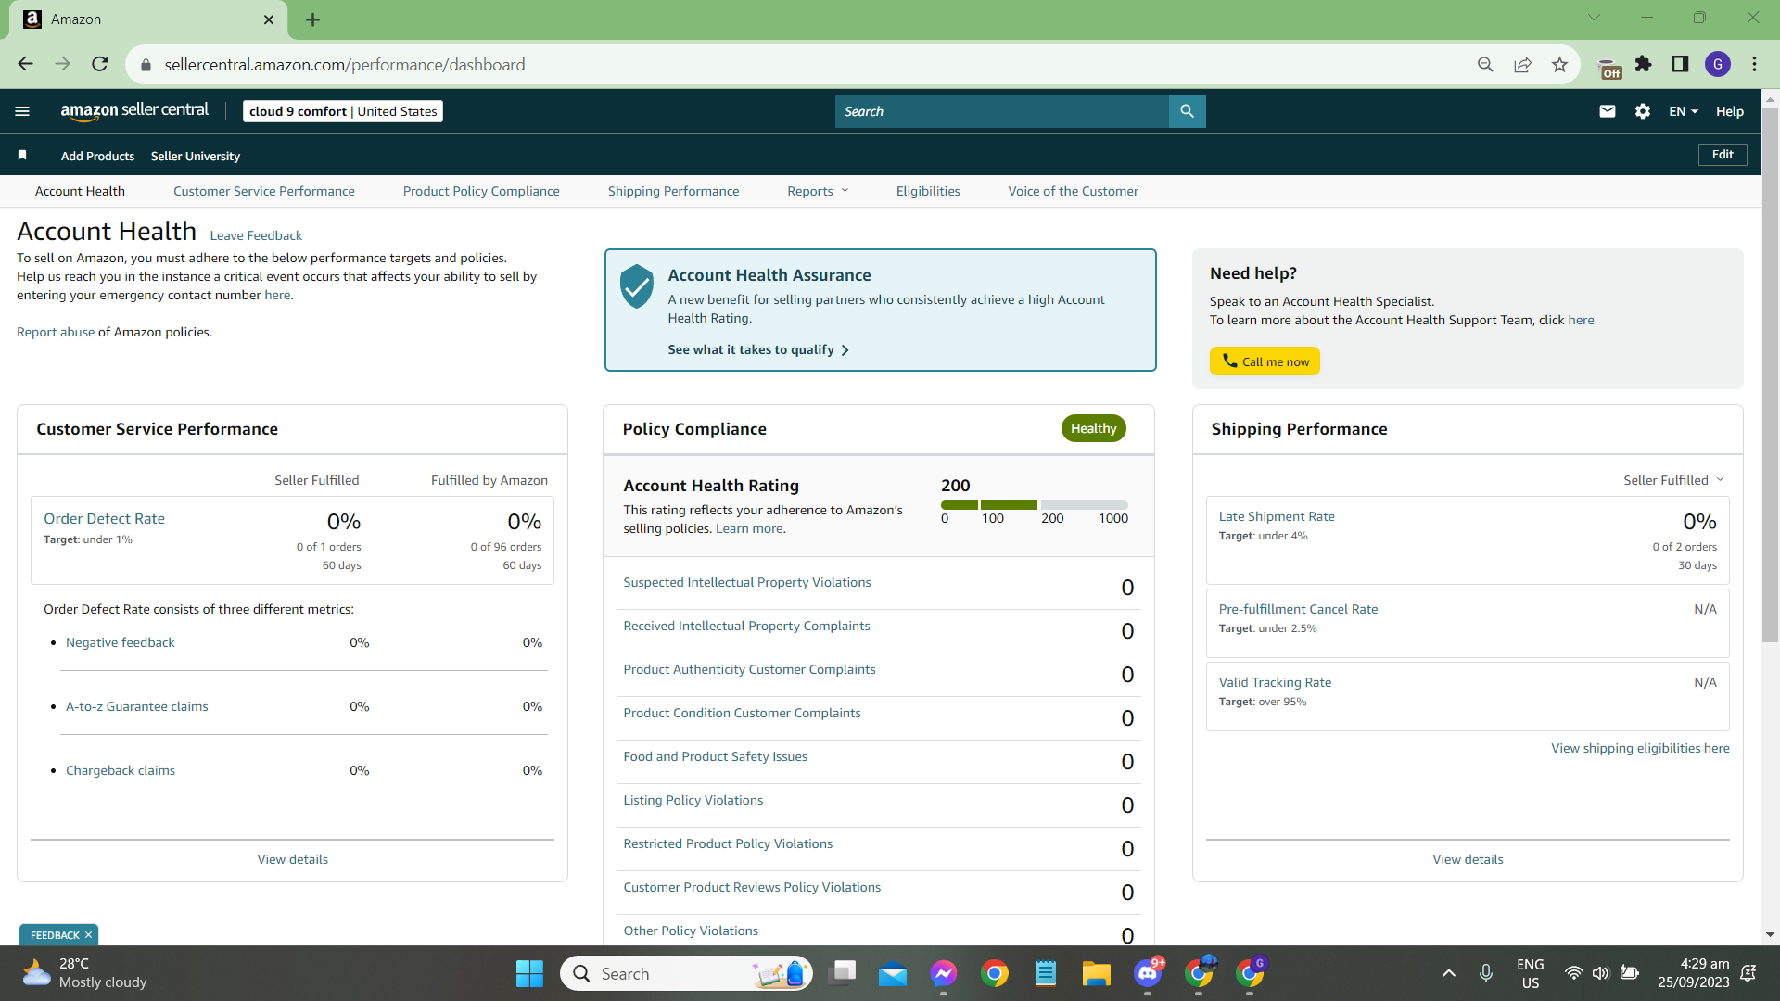The height and width of the screenshot is (1001, 1780).
Task: Click the Account Health Rating progress bar
Action: [x=1035, y=505]
